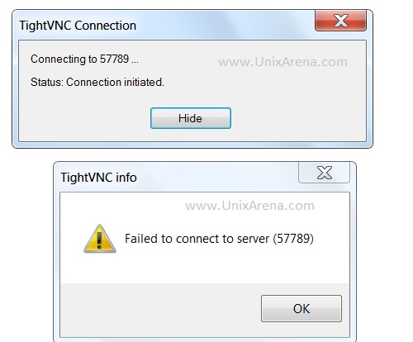Click the white area below the error message

(205, 267)
